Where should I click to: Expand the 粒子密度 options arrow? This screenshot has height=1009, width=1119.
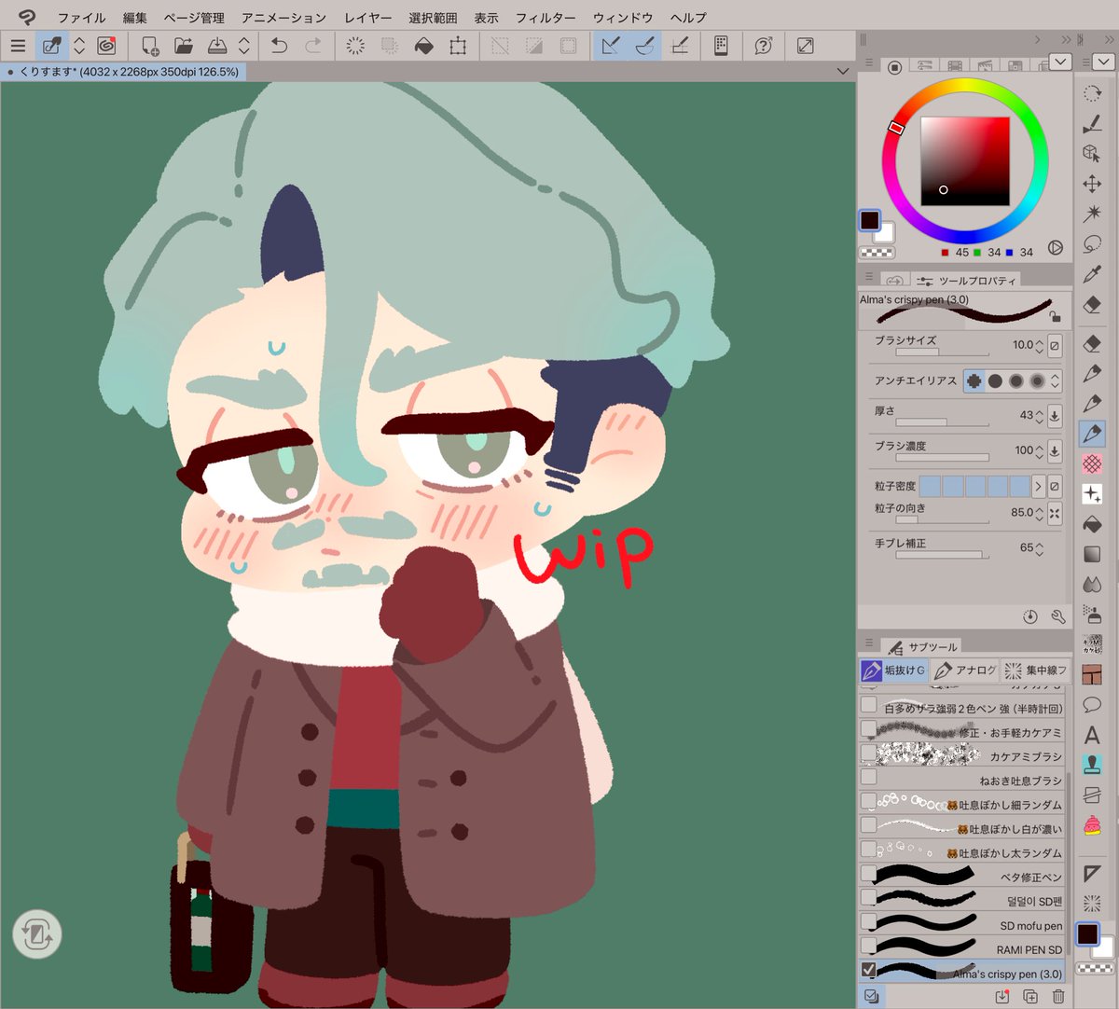(x=1038, y=486)
